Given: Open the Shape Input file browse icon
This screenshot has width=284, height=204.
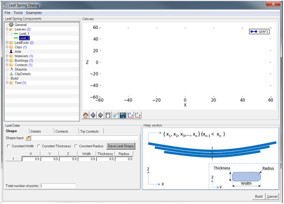Looking at the screenshot, I should [28, 138].
